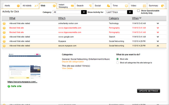169x105 pixels.
Task: Click secure.myspace.com in the highlighted row
Action: click(67, 46)
